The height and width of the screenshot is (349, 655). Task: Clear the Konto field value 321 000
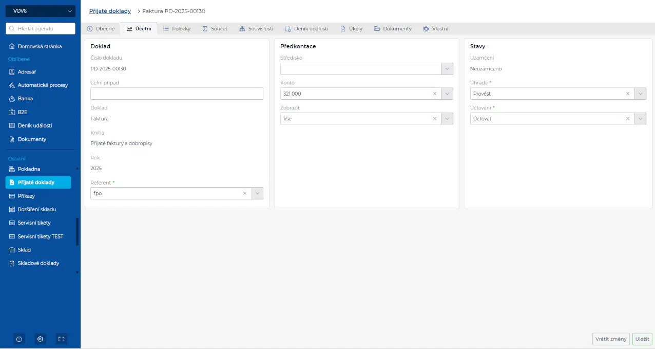(x=435, y=94)
